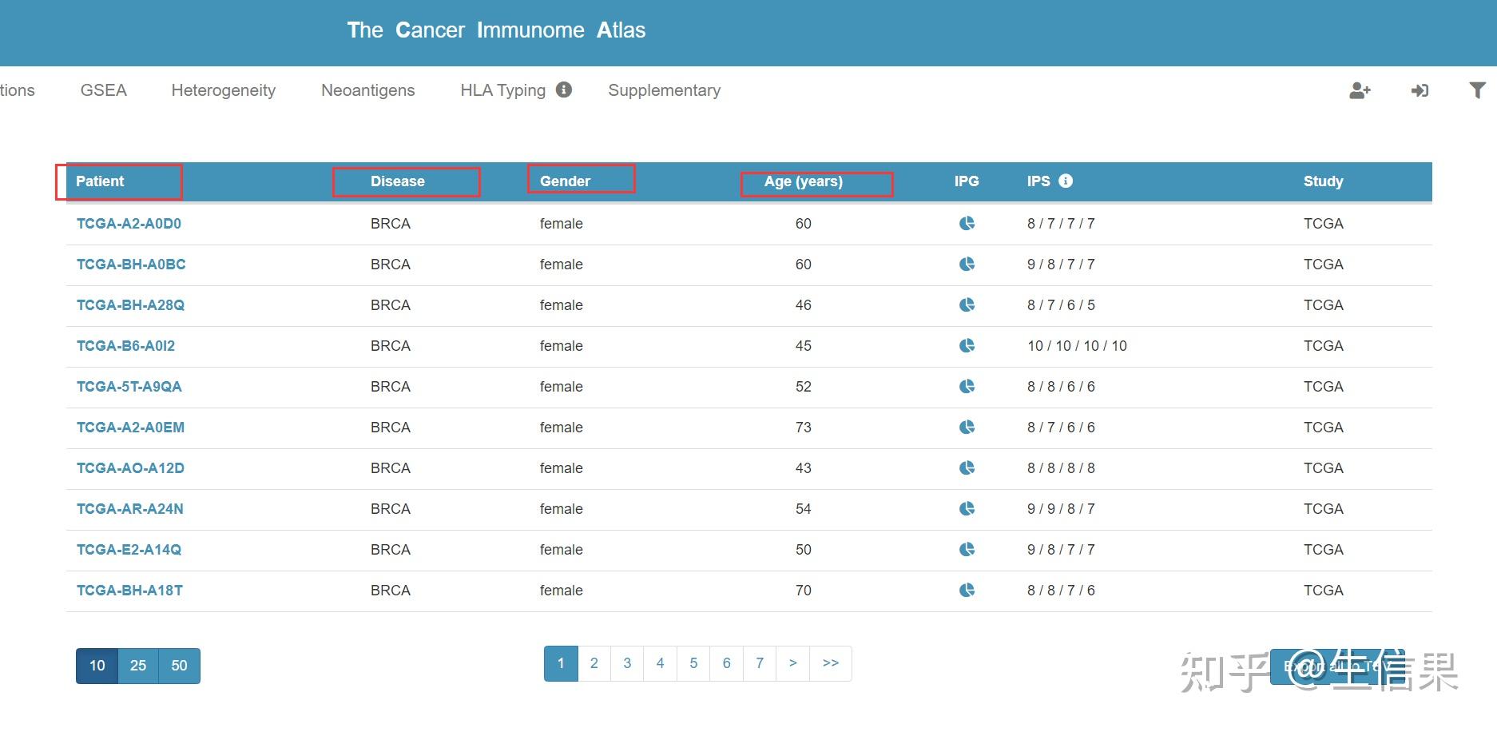Image resolution: width=1497 pixels, height=732 pixels.
Task: Select 10 rows per page
Action: click(97, 666)
